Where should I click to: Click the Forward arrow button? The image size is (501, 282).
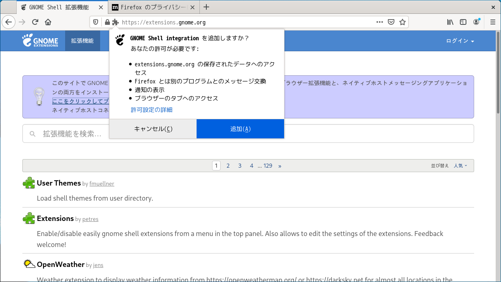(x=22, y=22)
